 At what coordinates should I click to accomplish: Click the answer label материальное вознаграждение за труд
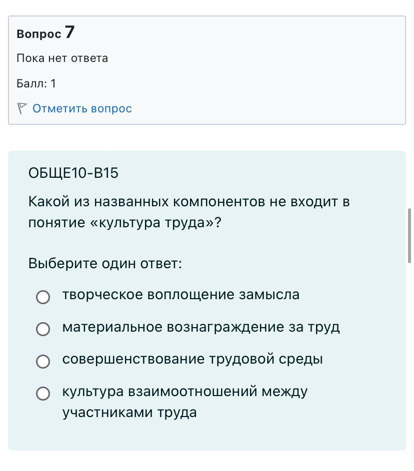click(x=200, y=327)
